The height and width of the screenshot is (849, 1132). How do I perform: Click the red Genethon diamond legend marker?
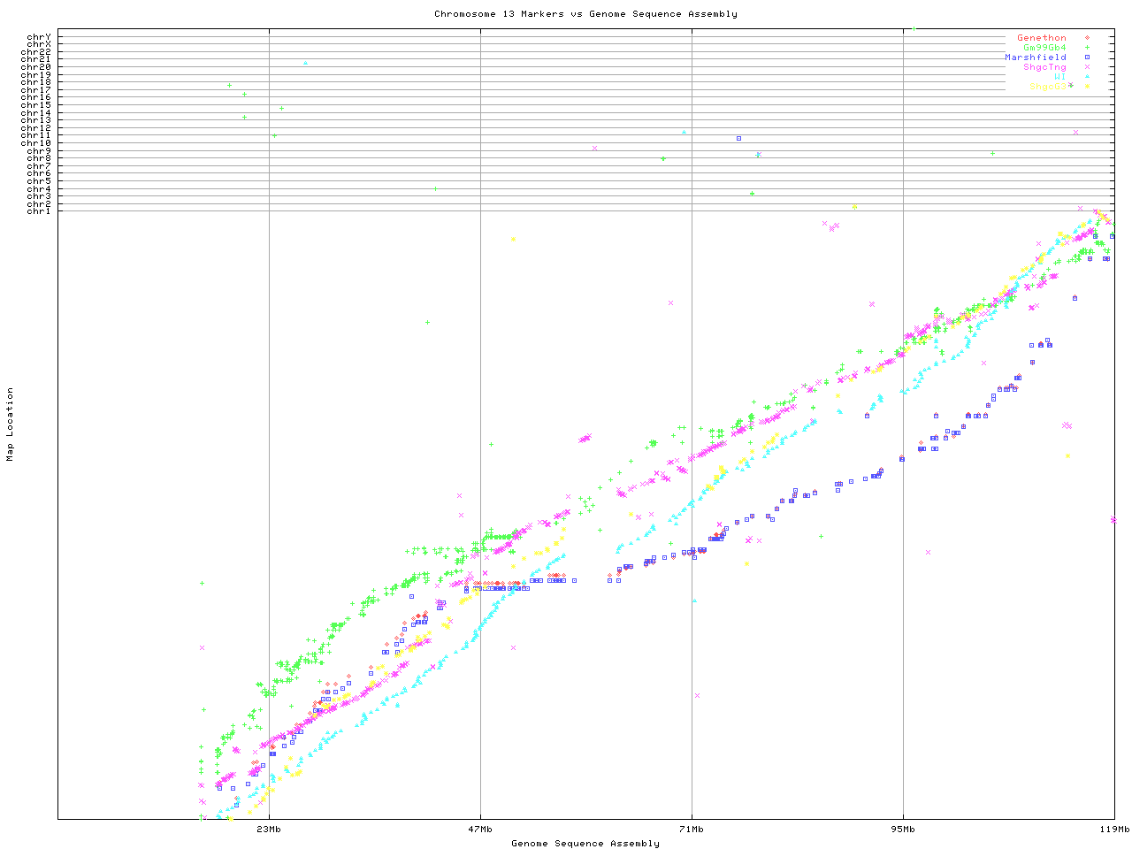click(1087, 38)
